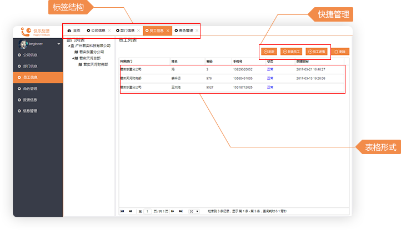401x230 pixels.
Task: Select 角色管理 in the sidebar menu
Action: coord(30,89)
